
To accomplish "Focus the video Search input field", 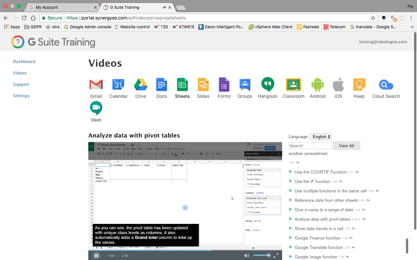I will click(x=310, y=146).
